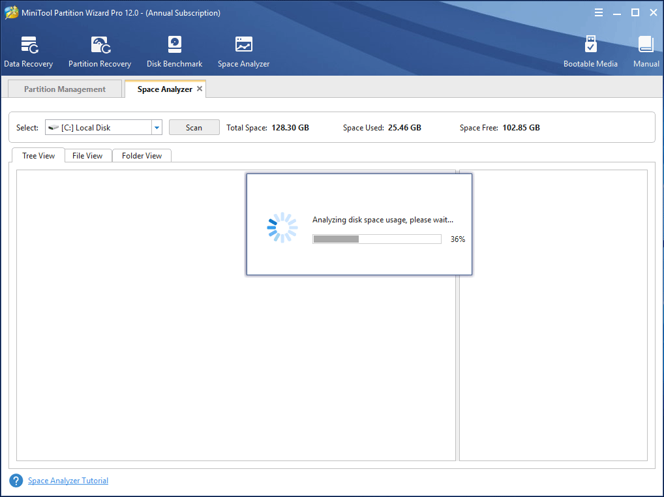Screen dimensions: 664x497
Task: Click the Total Space 128.30 GB value
Action: tap(290, 127)
